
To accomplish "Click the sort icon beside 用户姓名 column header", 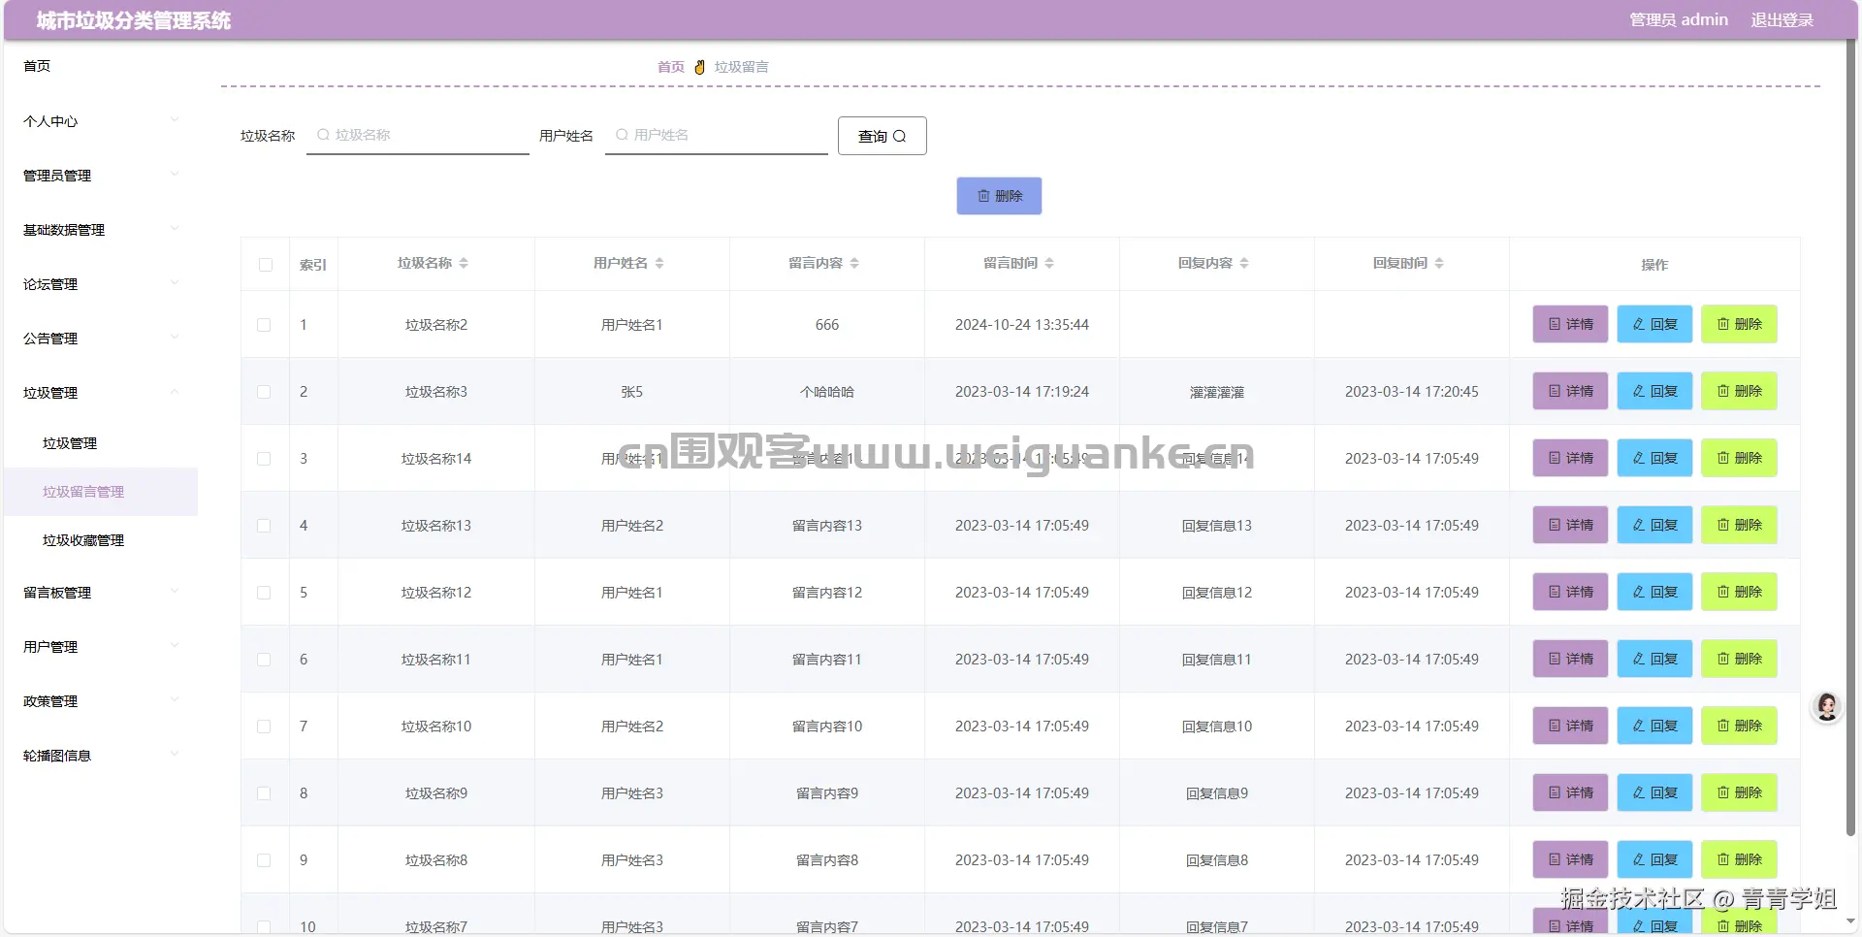I will [x=659, y=264].
